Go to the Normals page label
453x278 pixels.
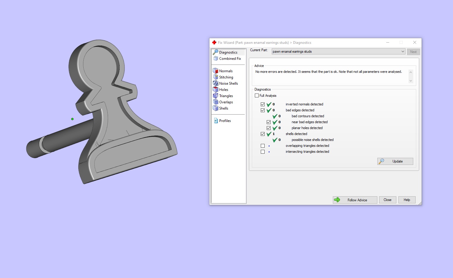pos(226,71)
